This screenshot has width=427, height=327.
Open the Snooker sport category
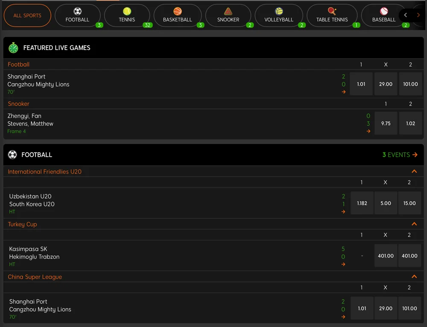(x=228, y=15)
